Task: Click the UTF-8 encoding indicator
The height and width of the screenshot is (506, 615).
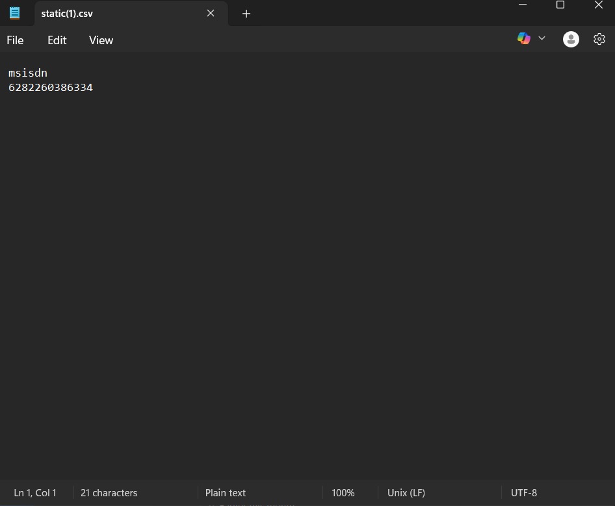Action: click(523, 492)
